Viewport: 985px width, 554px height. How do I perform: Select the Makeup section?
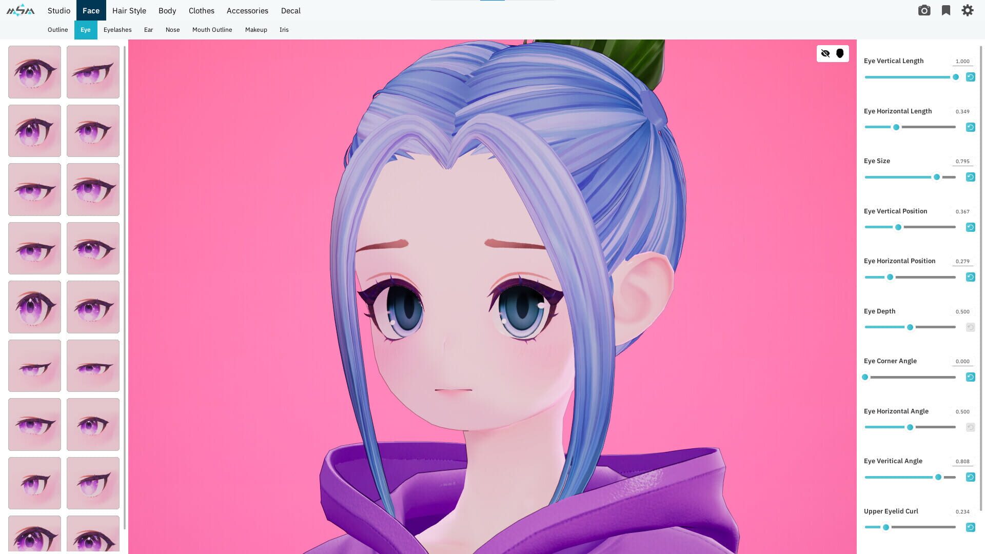tap(255, 30)
